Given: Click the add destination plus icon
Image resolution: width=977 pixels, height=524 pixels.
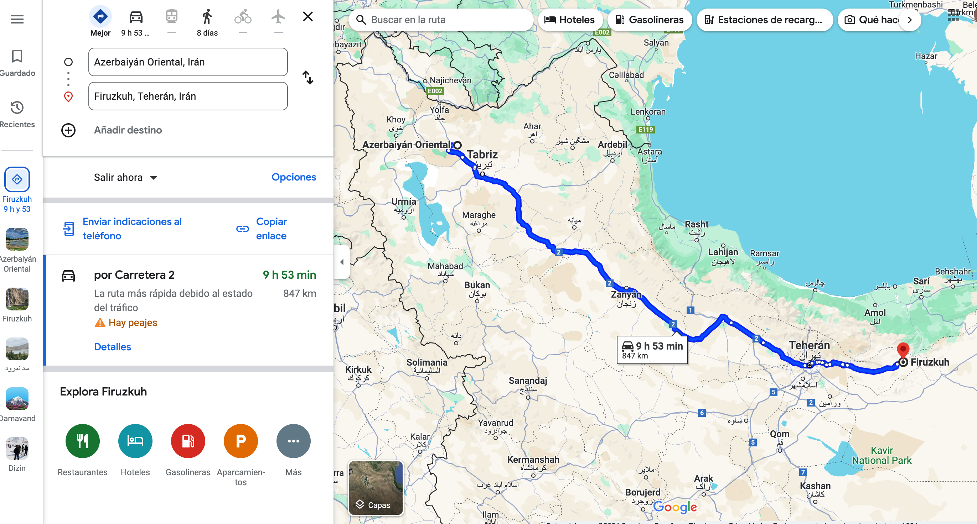Looking at the screenshot, I should tap(68, 130).
